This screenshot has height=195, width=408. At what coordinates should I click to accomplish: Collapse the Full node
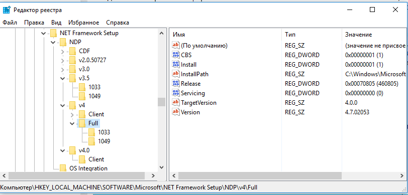[72, 124]
